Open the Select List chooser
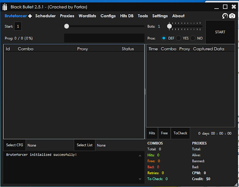The height and width of the screenshot is (187, 239). click(x=85, y=145)
